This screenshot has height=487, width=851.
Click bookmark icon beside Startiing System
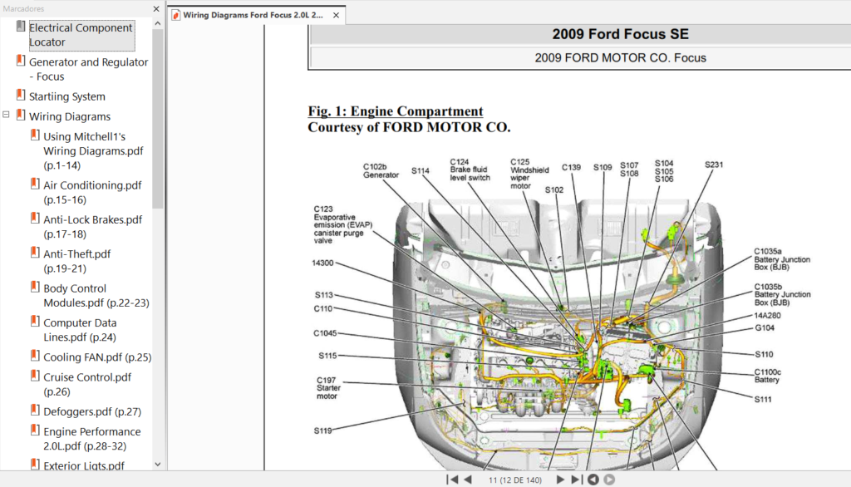tap(21, 95)
